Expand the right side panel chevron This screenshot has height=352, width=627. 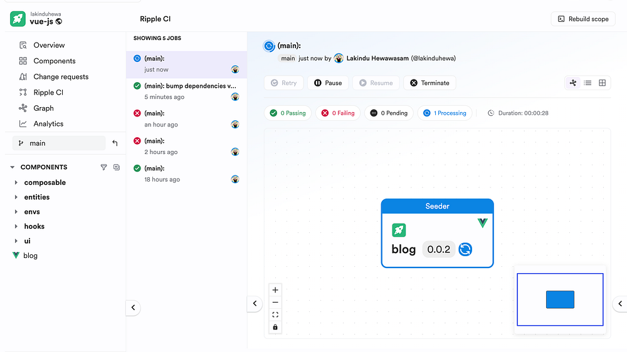point(620,304)
